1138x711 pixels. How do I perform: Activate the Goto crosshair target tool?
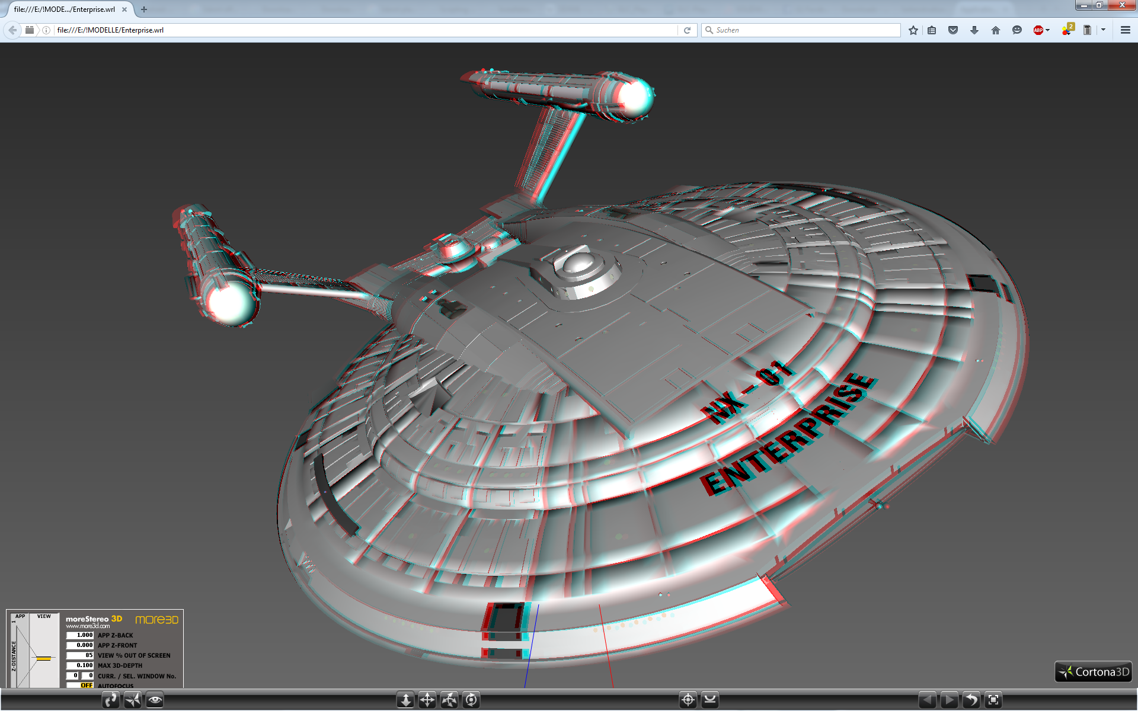point(688,700)
